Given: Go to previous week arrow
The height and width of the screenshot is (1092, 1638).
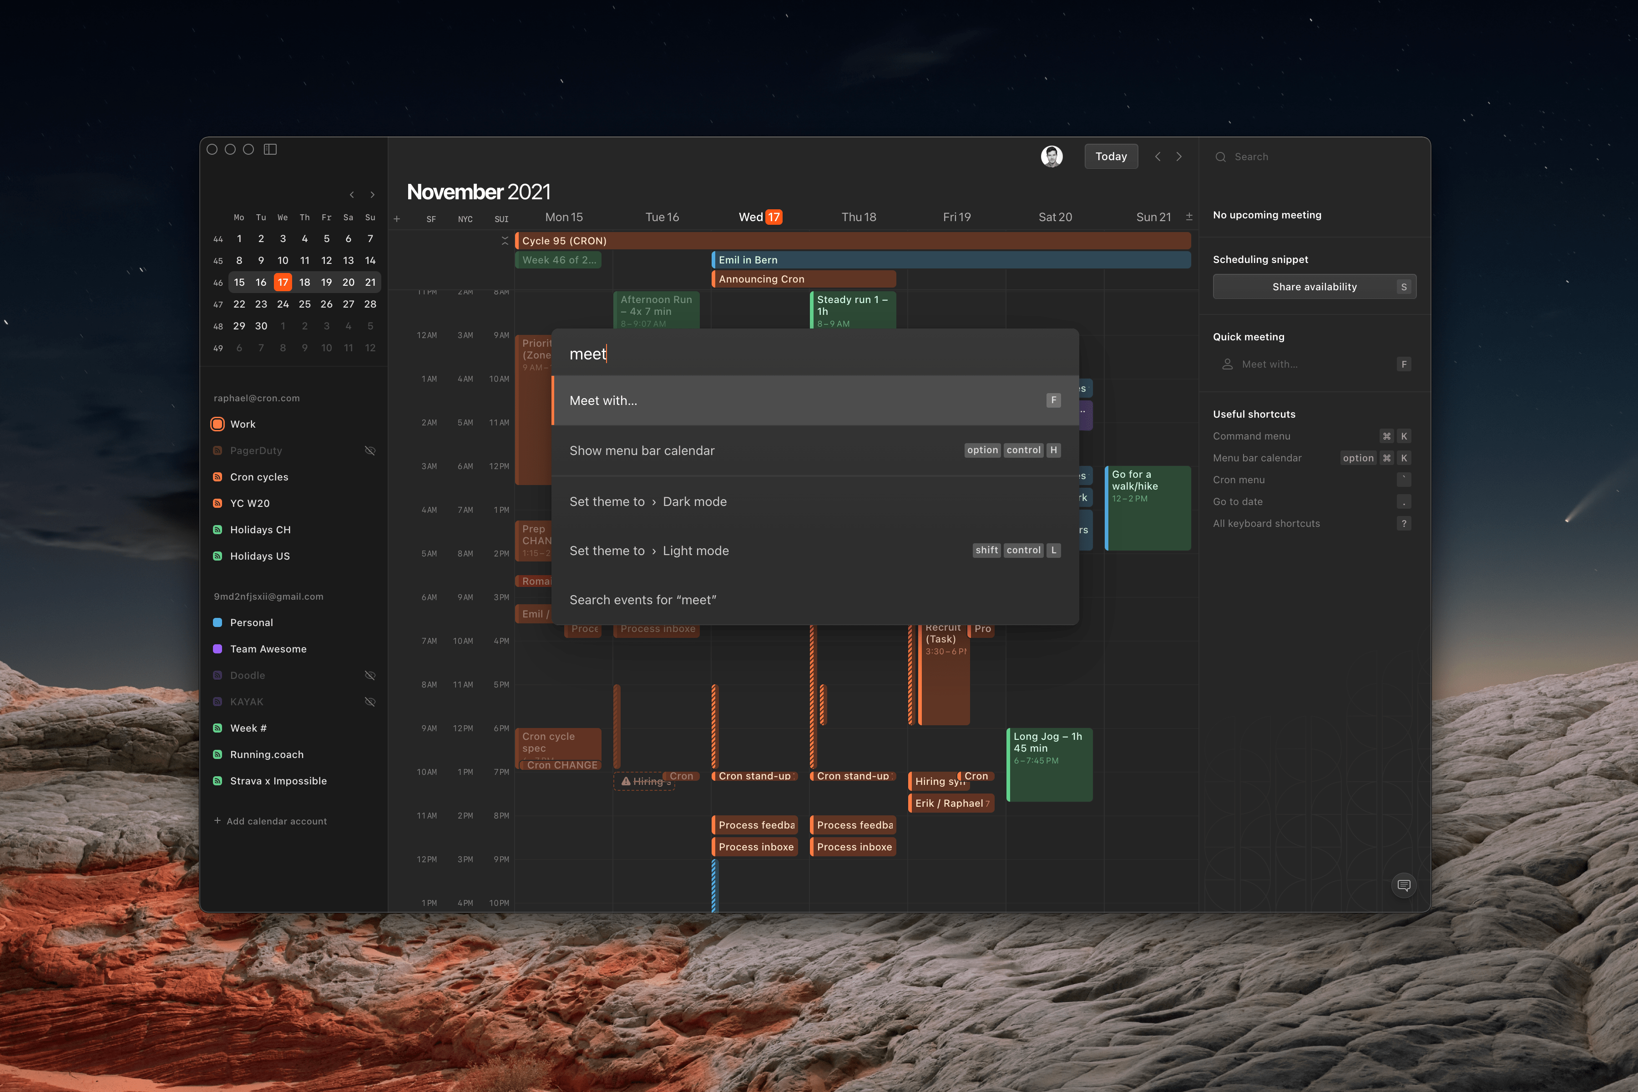Looking at the screenshot, I should pos(1158,157).
